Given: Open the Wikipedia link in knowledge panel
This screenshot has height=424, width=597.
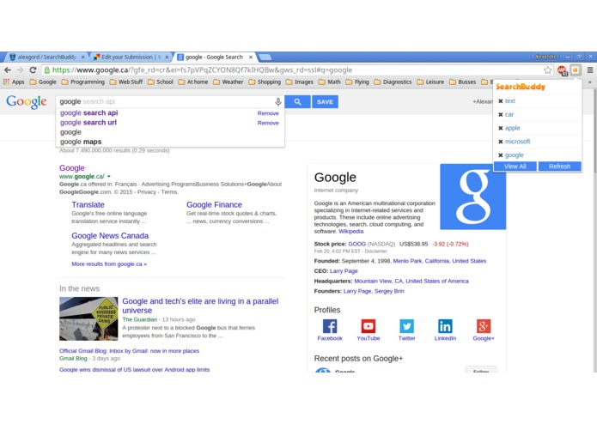Looking at the screenshot, I should (x=351, y=231).
